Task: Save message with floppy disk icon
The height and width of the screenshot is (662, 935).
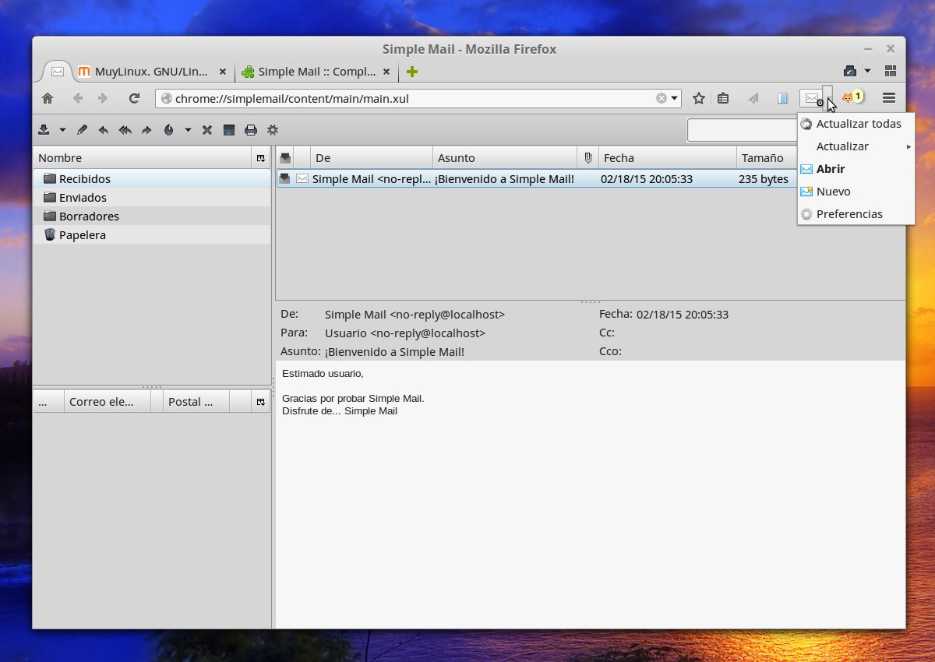Action: tap(229, 130)
